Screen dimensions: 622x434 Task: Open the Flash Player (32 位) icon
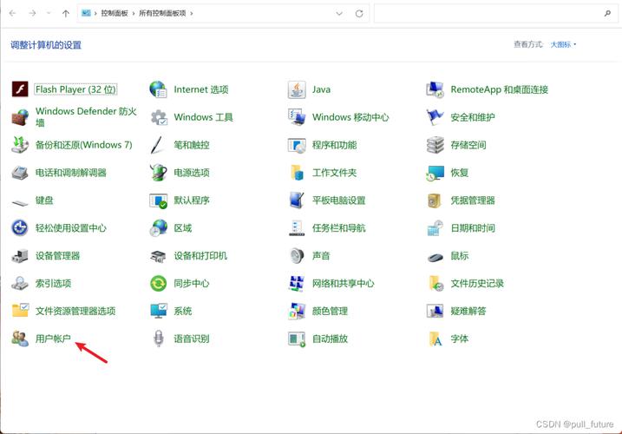click(x=20, y=89)
